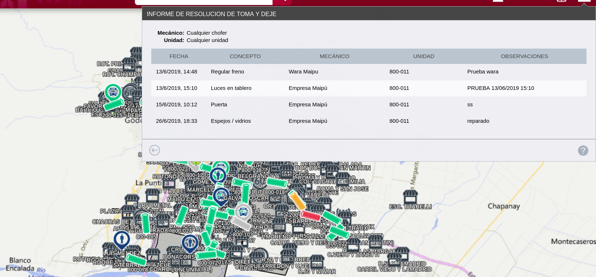The width and height of the screenshot is (596, 277).
Task: Open help with the question mark icon
Action: pyautogui.click(x=583, y=151)
